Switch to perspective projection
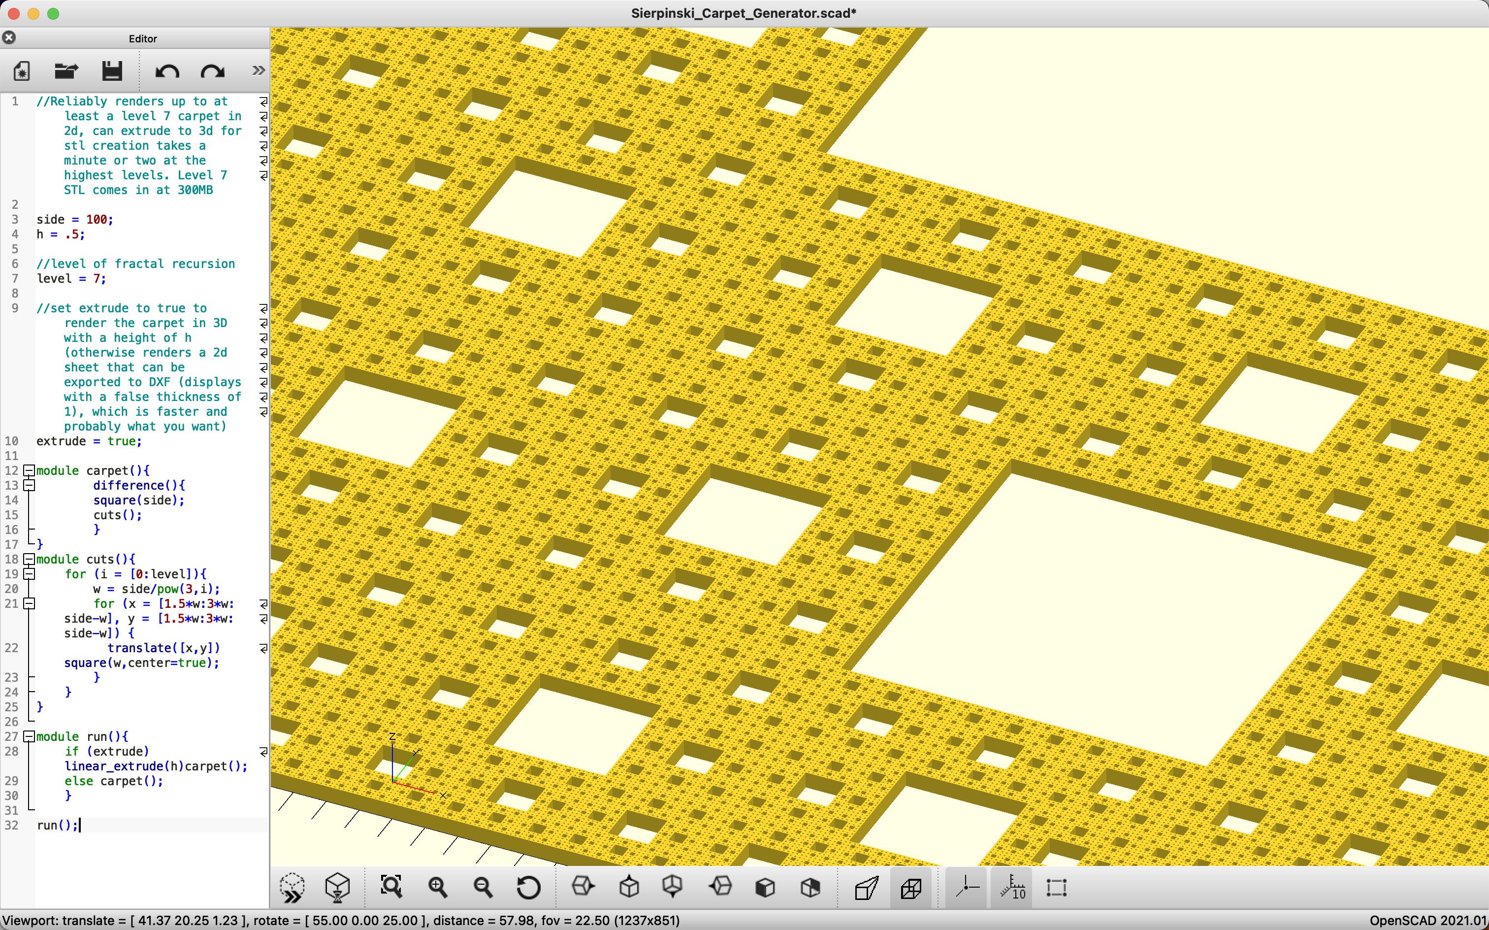 click(866, 888)
